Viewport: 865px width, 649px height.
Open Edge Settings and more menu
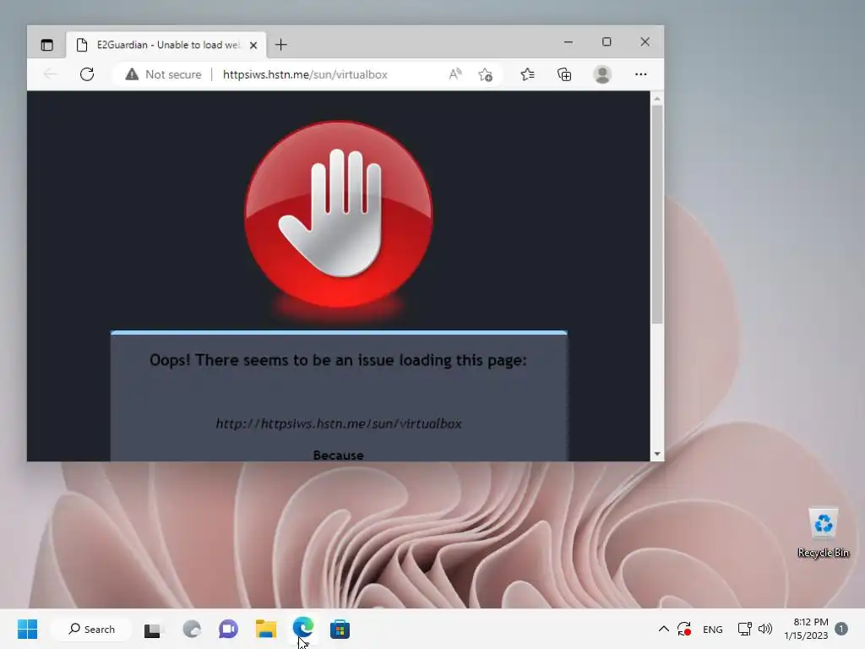640,74
